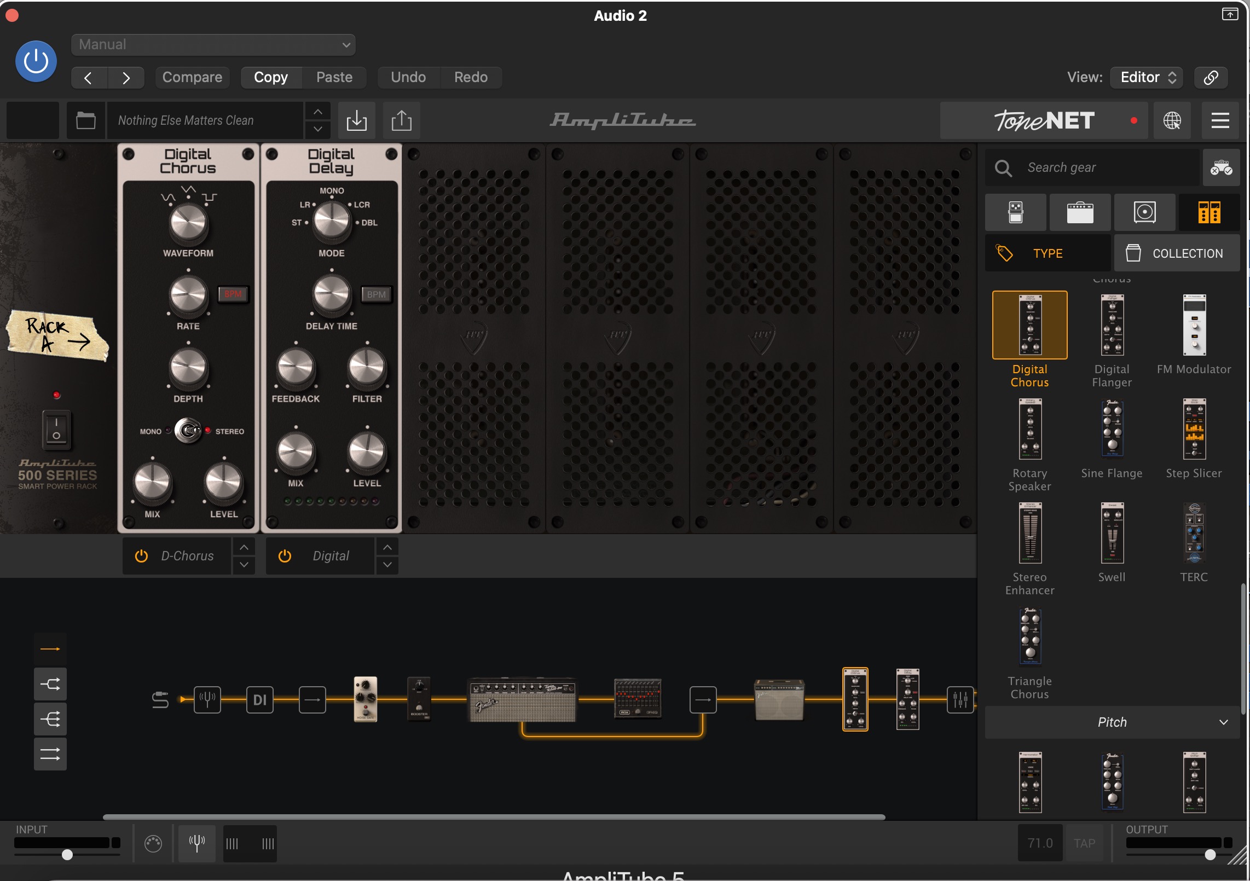Image resolution: width=1250 pixels, height=881 pixels.
Task: Click the Compare button
Action: tap(192, 77)
